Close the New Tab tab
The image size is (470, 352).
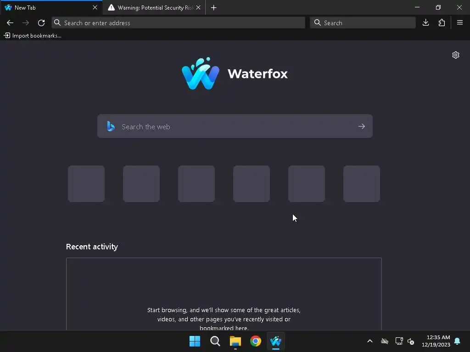(95, 7)
